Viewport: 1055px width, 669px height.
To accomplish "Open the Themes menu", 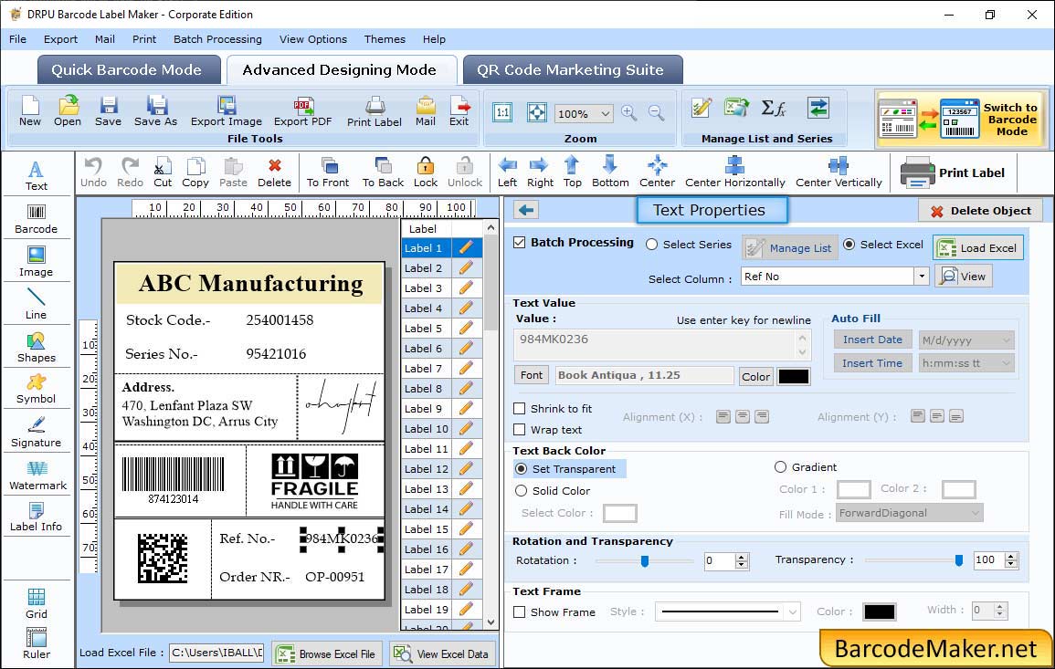I will (x=385, y=39).
